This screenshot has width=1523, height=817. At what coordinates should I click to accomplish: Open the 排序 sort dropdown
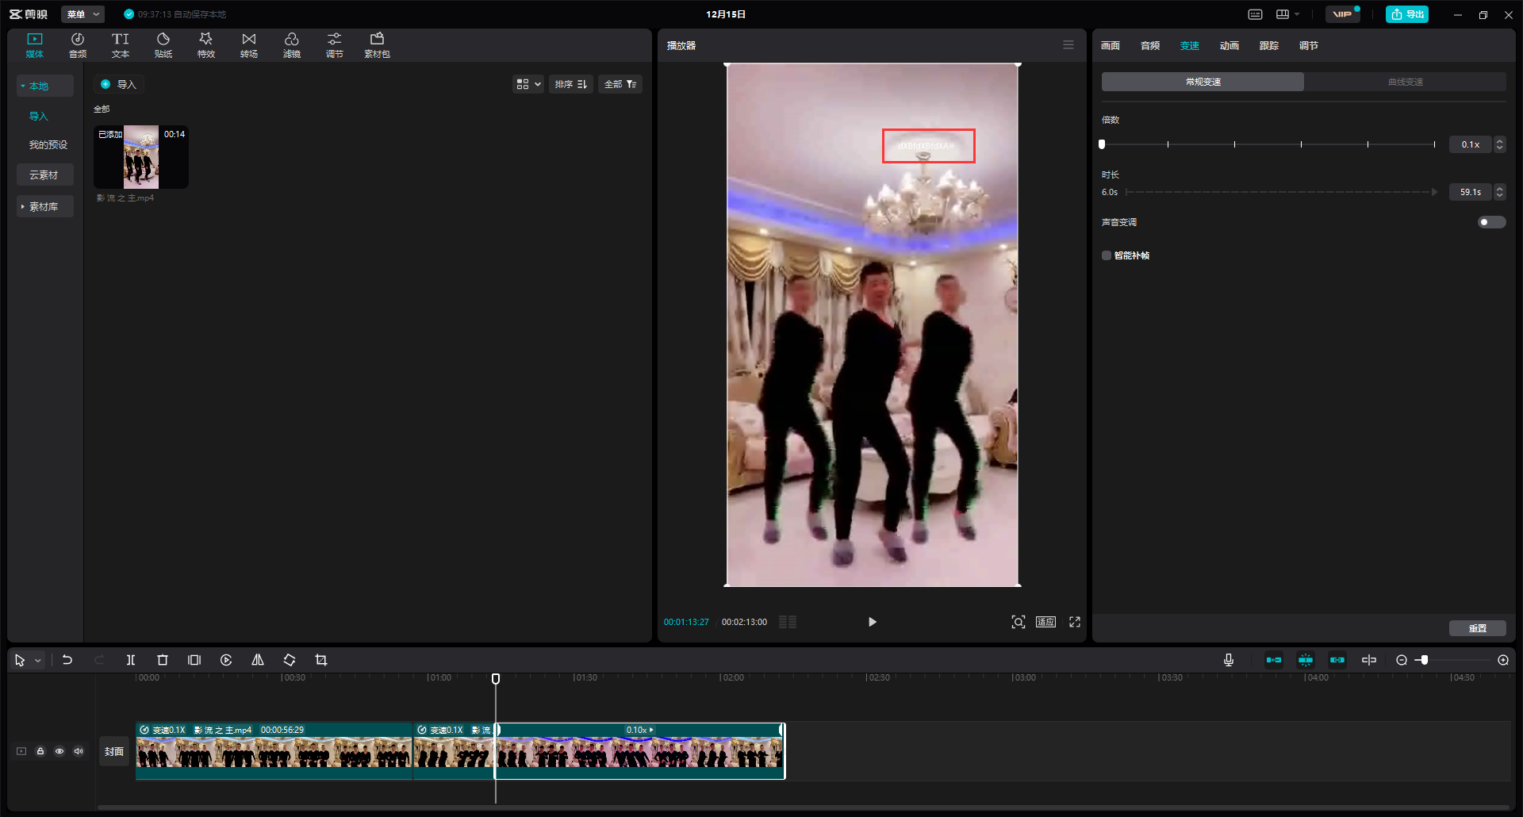571,84
